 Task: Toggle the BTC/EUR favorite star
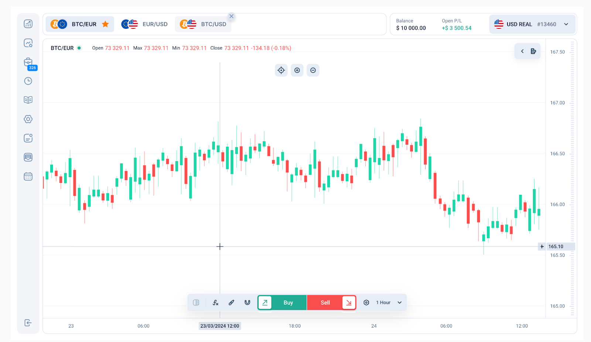[x=106, y=24]
